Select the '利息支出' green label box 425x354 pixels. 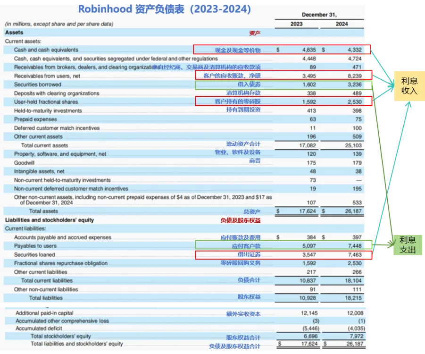point(408,245)
